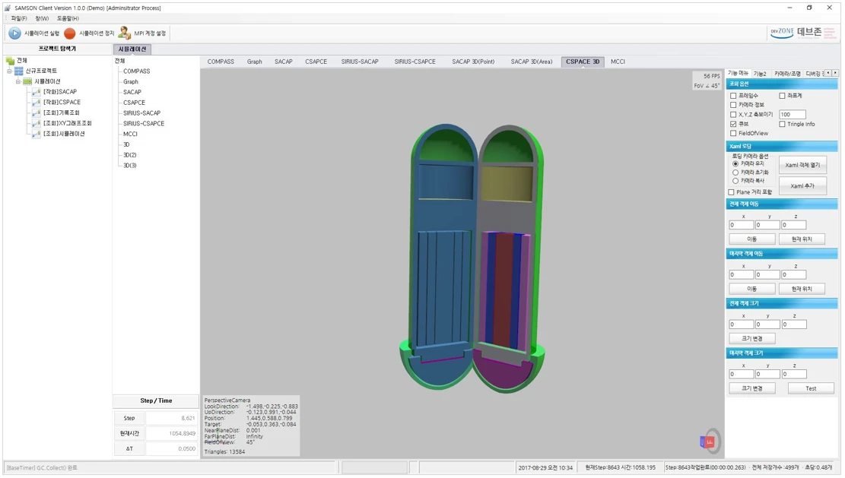Select the 카메라 복사 radio button
Image resolution: width=845 pixels, height=478 pixels.
(x=735, y=181)
